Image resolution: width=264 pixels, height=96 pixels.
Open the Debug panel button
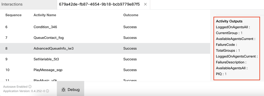(70, 89)
